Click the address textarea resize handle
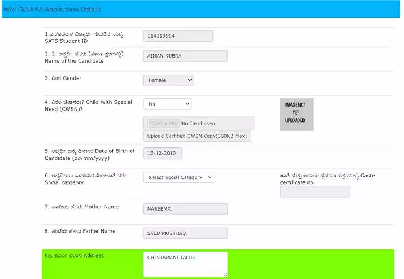Image resolution: width=404 pixels, height=279 pixels. pyautogui.click(x=225, y=275)
